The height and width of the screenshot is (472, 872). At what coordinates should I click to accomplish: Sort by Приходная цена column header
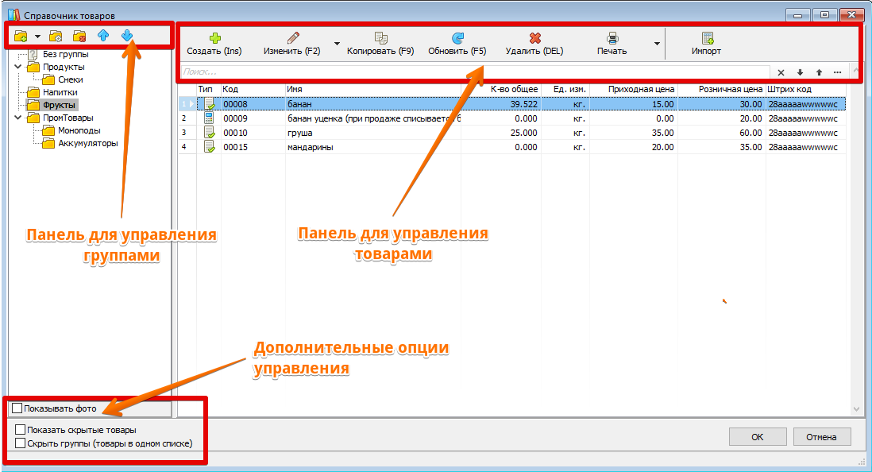tap(634, 89)
